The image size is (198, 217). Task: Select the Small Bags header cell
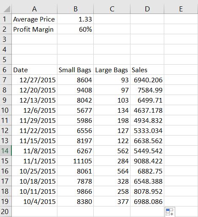(x=76, y=70)
